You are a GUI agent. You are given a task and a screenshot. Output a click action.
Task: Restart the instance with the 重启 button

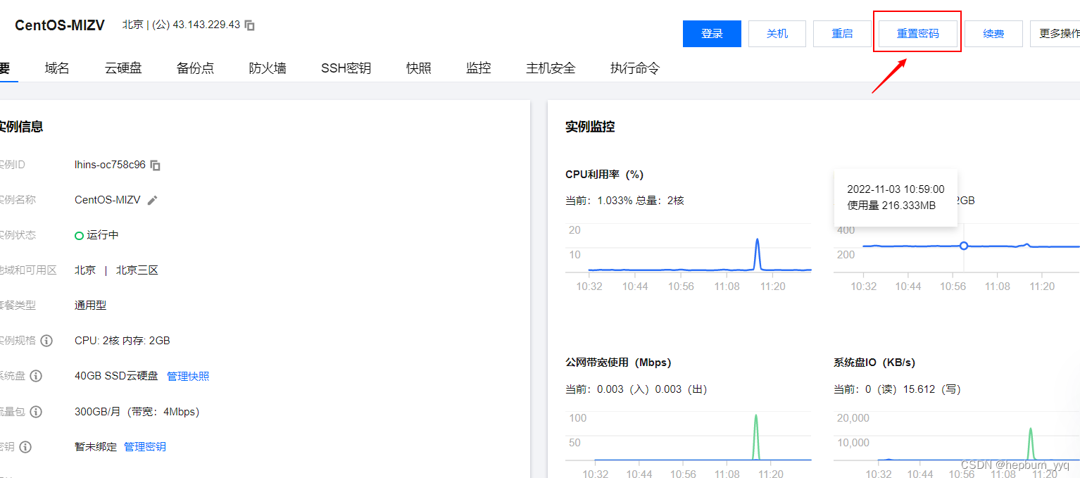pos(842,32)
